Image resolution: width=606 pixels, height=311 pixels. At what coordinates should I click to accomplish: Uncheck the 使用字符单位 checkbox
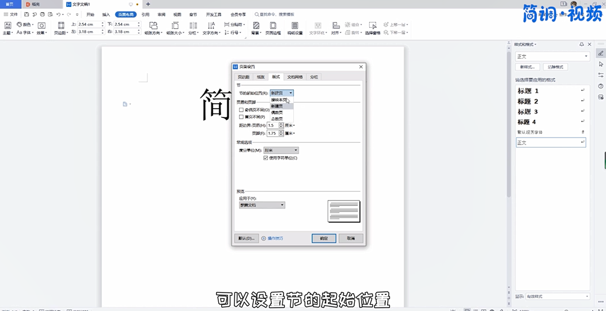266,158
